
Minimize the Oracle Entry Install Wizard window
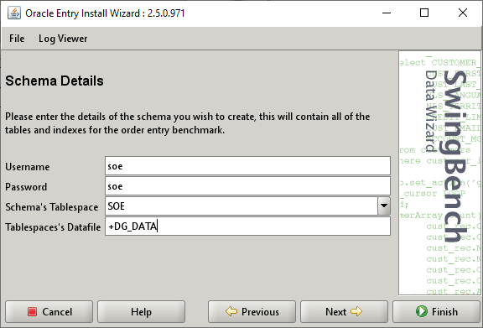coord(387,13)
